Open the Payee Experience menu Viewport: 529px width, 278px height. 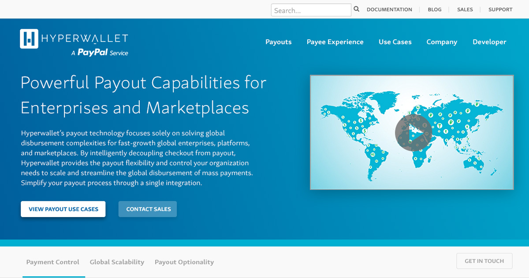[335, 42]
